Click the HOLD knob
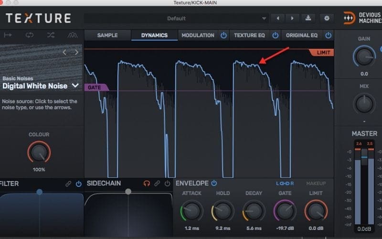Image resolution: width=382 pixels, height=239 pixels. (223, 211)
